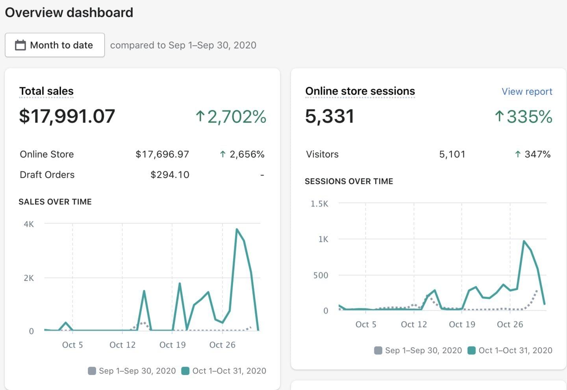Click up arrow next to 2,656%
The image size is (567, 390).
pos(223,154)
